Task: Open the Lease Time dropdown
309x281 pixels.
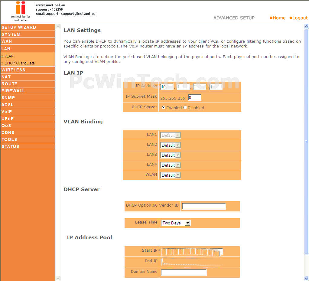Action: (x=176, y=223)
